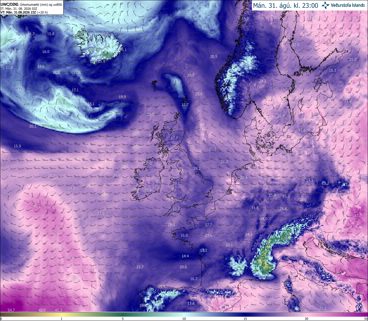Click the 20.5 value in the Norwegian Sea
This screenshot has width=368, height=321.
point(214,56)
